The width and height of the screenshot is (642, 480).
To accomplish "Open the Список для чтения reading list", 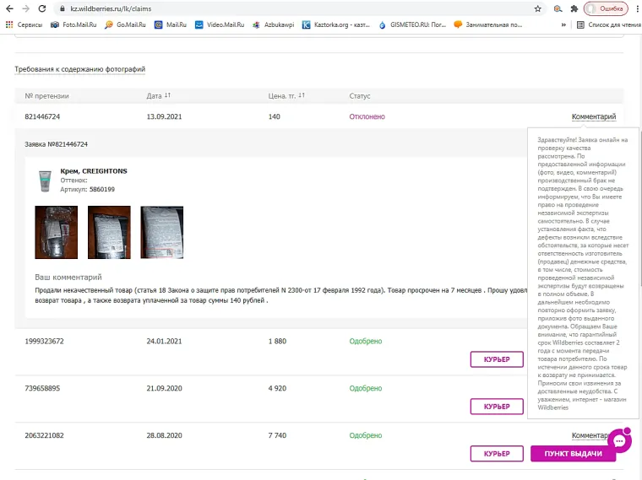I will 608,25.
